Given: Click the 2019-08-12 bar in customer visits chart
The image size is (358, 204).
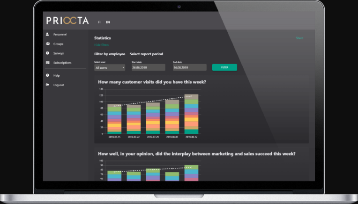Looking at the screenshot, I should [x=191, y=115].
